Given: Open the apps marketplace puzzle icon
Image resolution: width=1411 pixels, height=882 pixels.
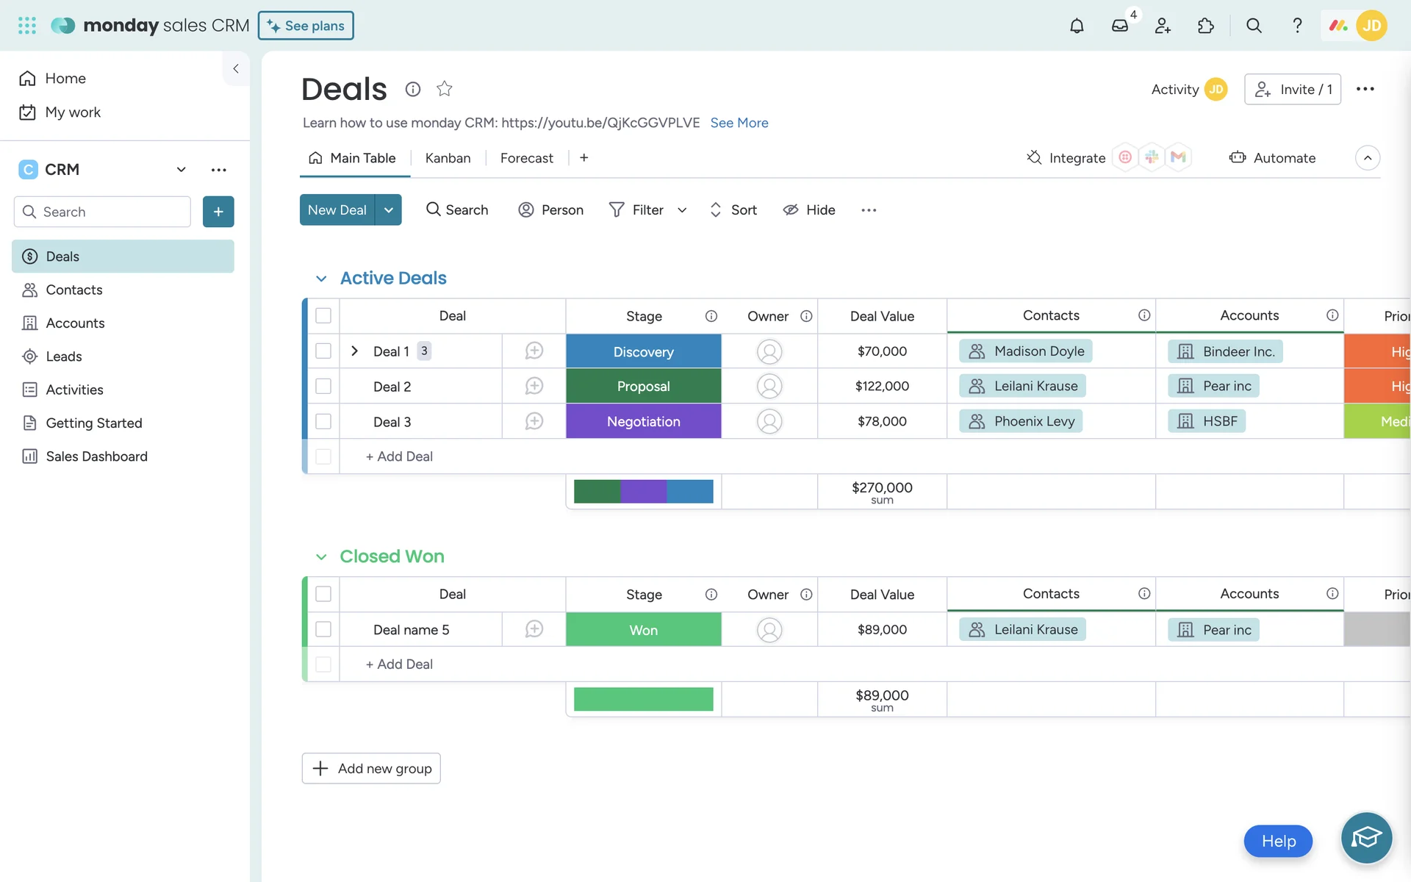Looking at the screenshot, I should (x=1205, y=26).
